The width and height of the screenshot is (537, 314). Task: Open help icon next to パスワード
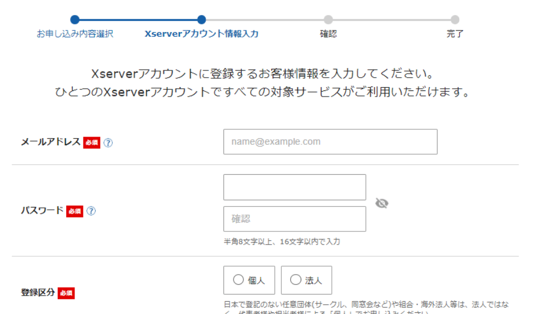click(x=91, y=211)
